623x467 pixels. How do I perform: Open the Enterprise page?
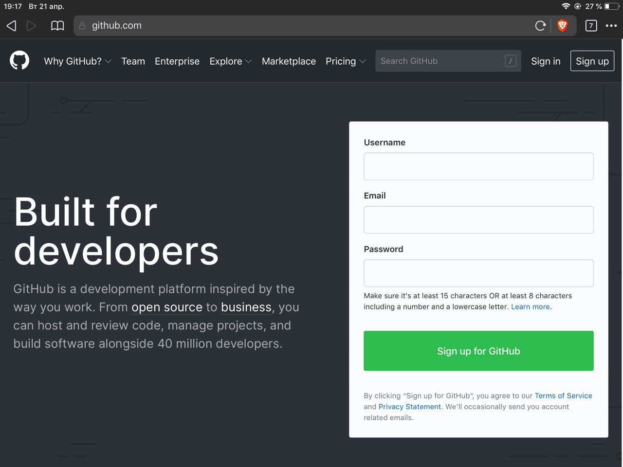pos(177,61)
